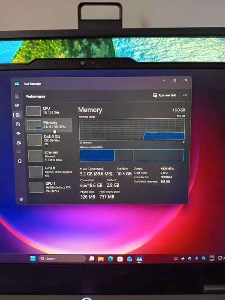
Task: Open the Users page icon
Action: (x=19, y=143)
